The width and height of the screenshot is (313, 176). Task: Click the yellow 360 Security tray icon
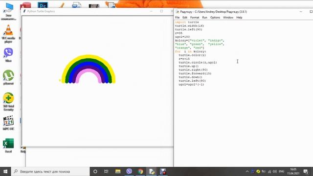[x=258, y=172]
